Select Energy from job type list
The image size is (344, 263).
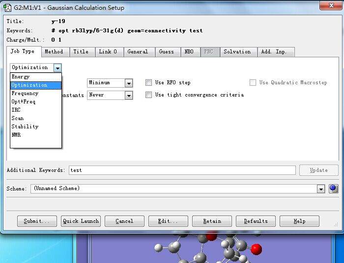coord(36,77)
